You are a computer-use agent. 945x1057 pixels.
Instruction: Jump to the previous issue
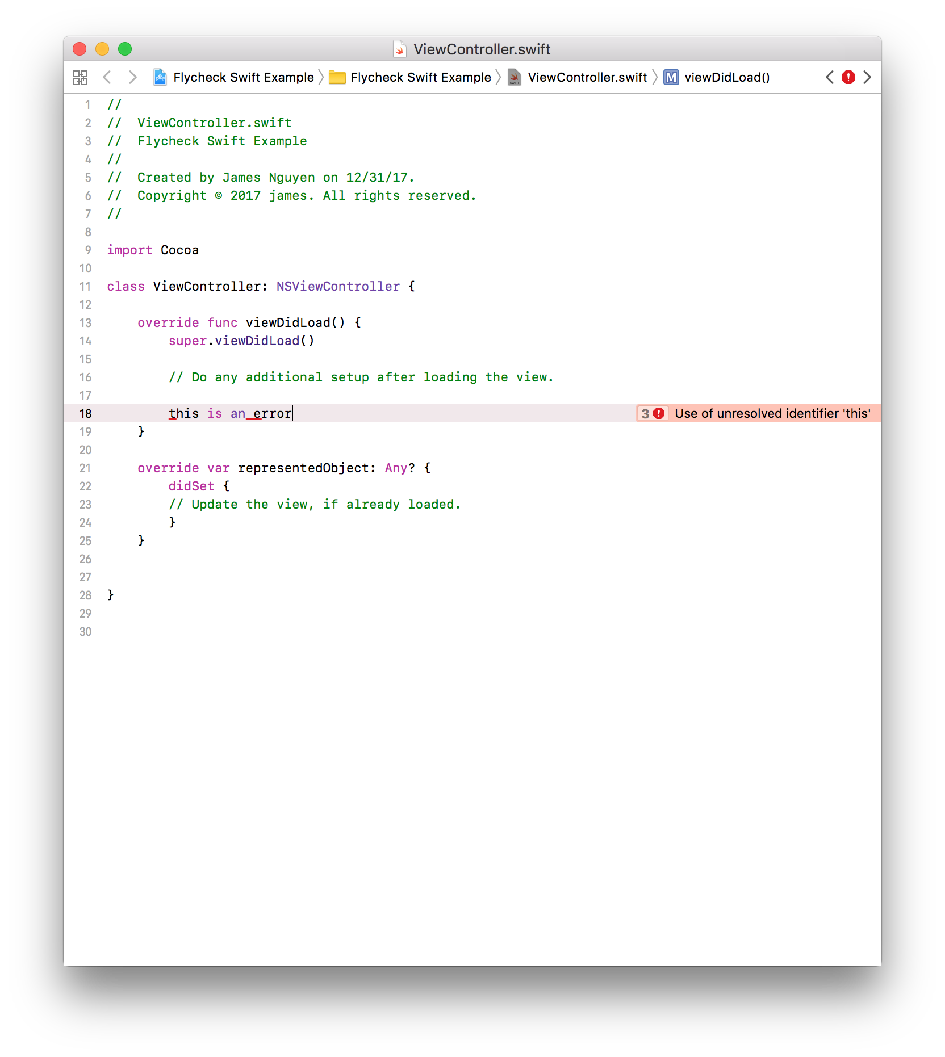830,77
